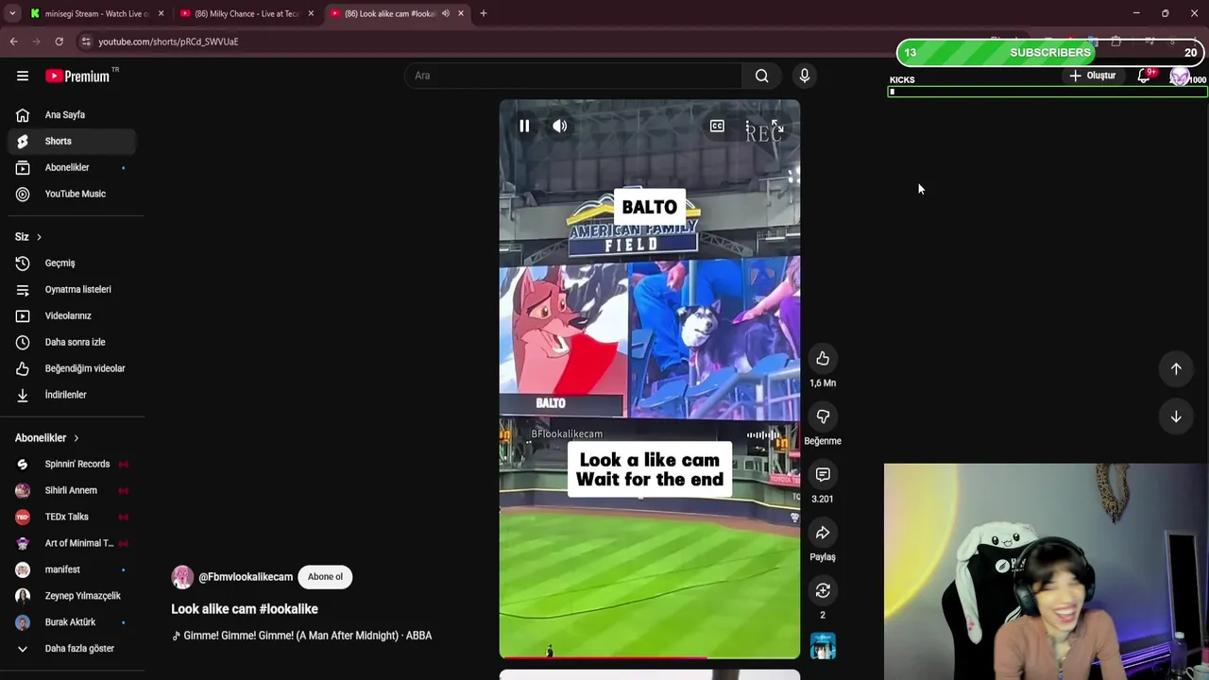Go to previous Short arrow
This screenshot has width=1209, height=680.
tap(1176, 368)
